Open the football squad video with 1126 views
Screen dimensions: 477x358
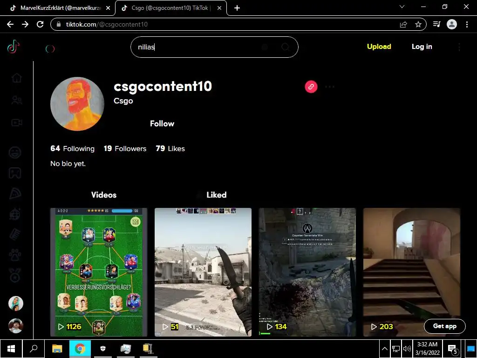pos(99,272)
